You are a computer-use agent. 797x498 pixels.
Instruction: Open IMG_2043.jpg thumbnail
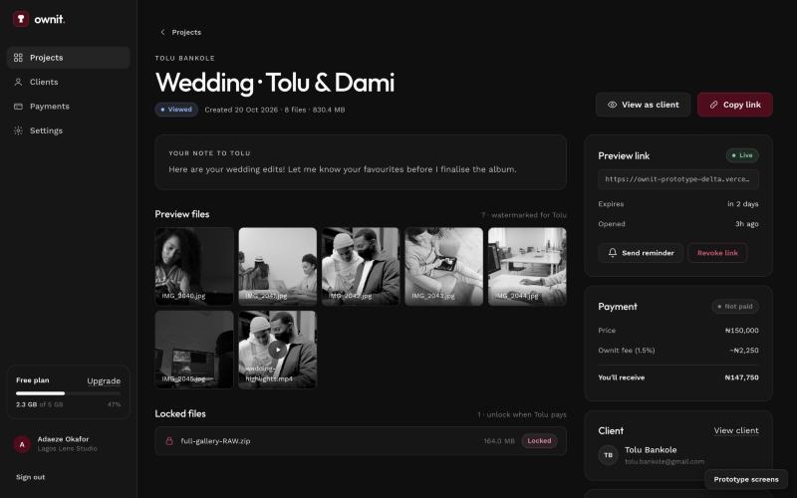(443, 266)
